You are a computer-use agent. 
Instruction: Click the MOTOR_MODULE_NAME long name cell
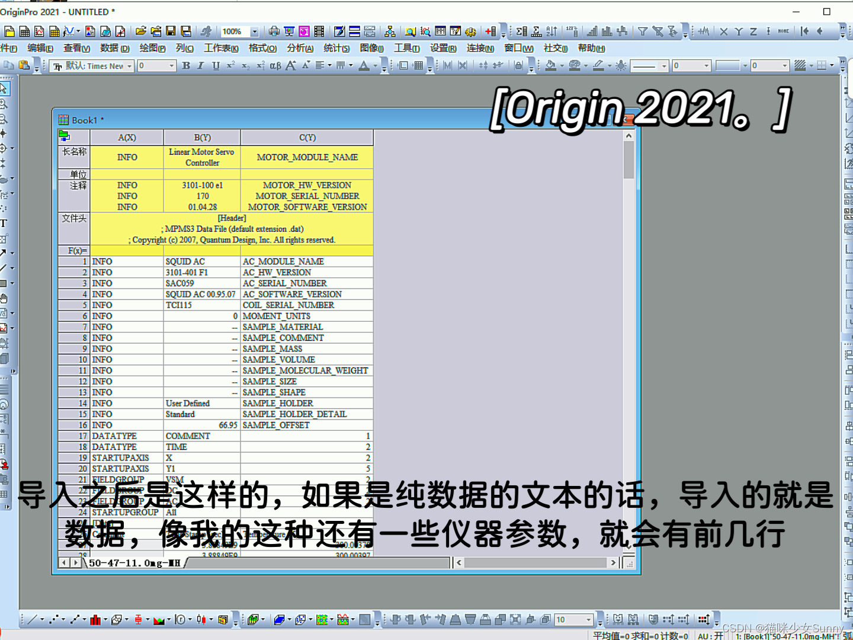click(x=307, y=158)
